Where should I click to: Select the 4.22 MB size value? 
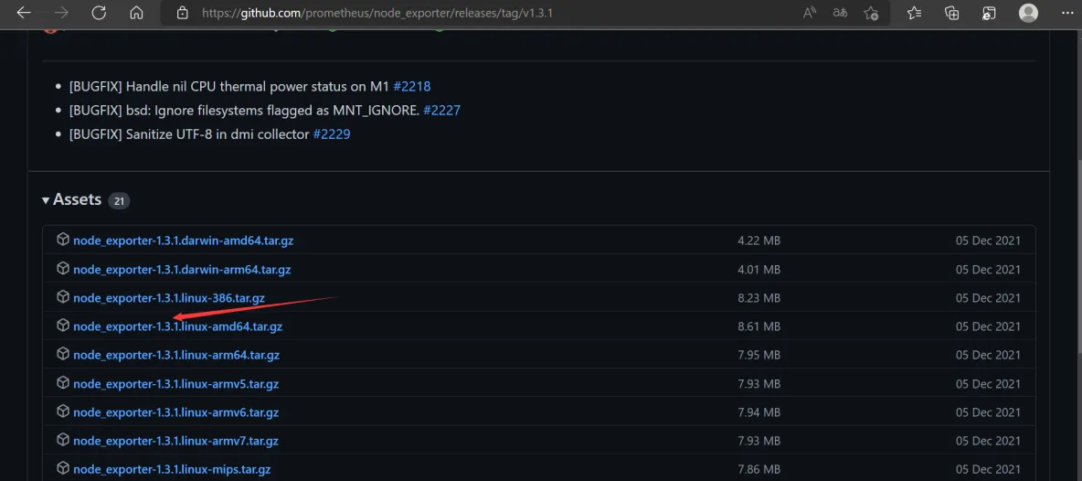[759, 240]
